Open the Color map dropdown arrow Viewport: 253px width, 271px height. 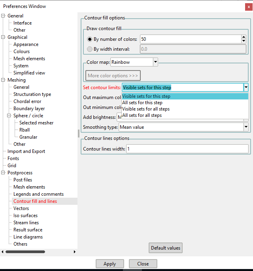click(155, 62)
